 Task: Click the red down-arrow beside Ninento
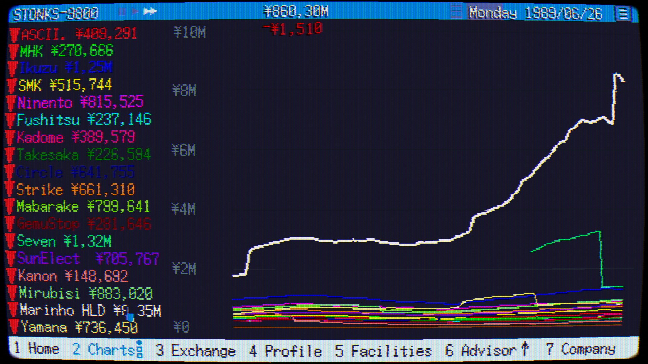pyautogui.click(x=11, y=103)
